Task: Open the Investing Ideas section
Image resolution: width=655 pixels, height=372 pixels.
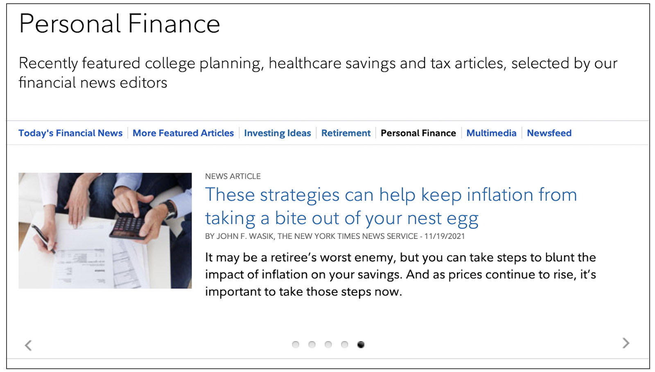Action: point(277,133)
